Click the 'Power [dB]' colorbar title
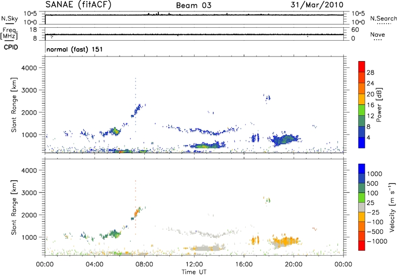 pos(379,105)
